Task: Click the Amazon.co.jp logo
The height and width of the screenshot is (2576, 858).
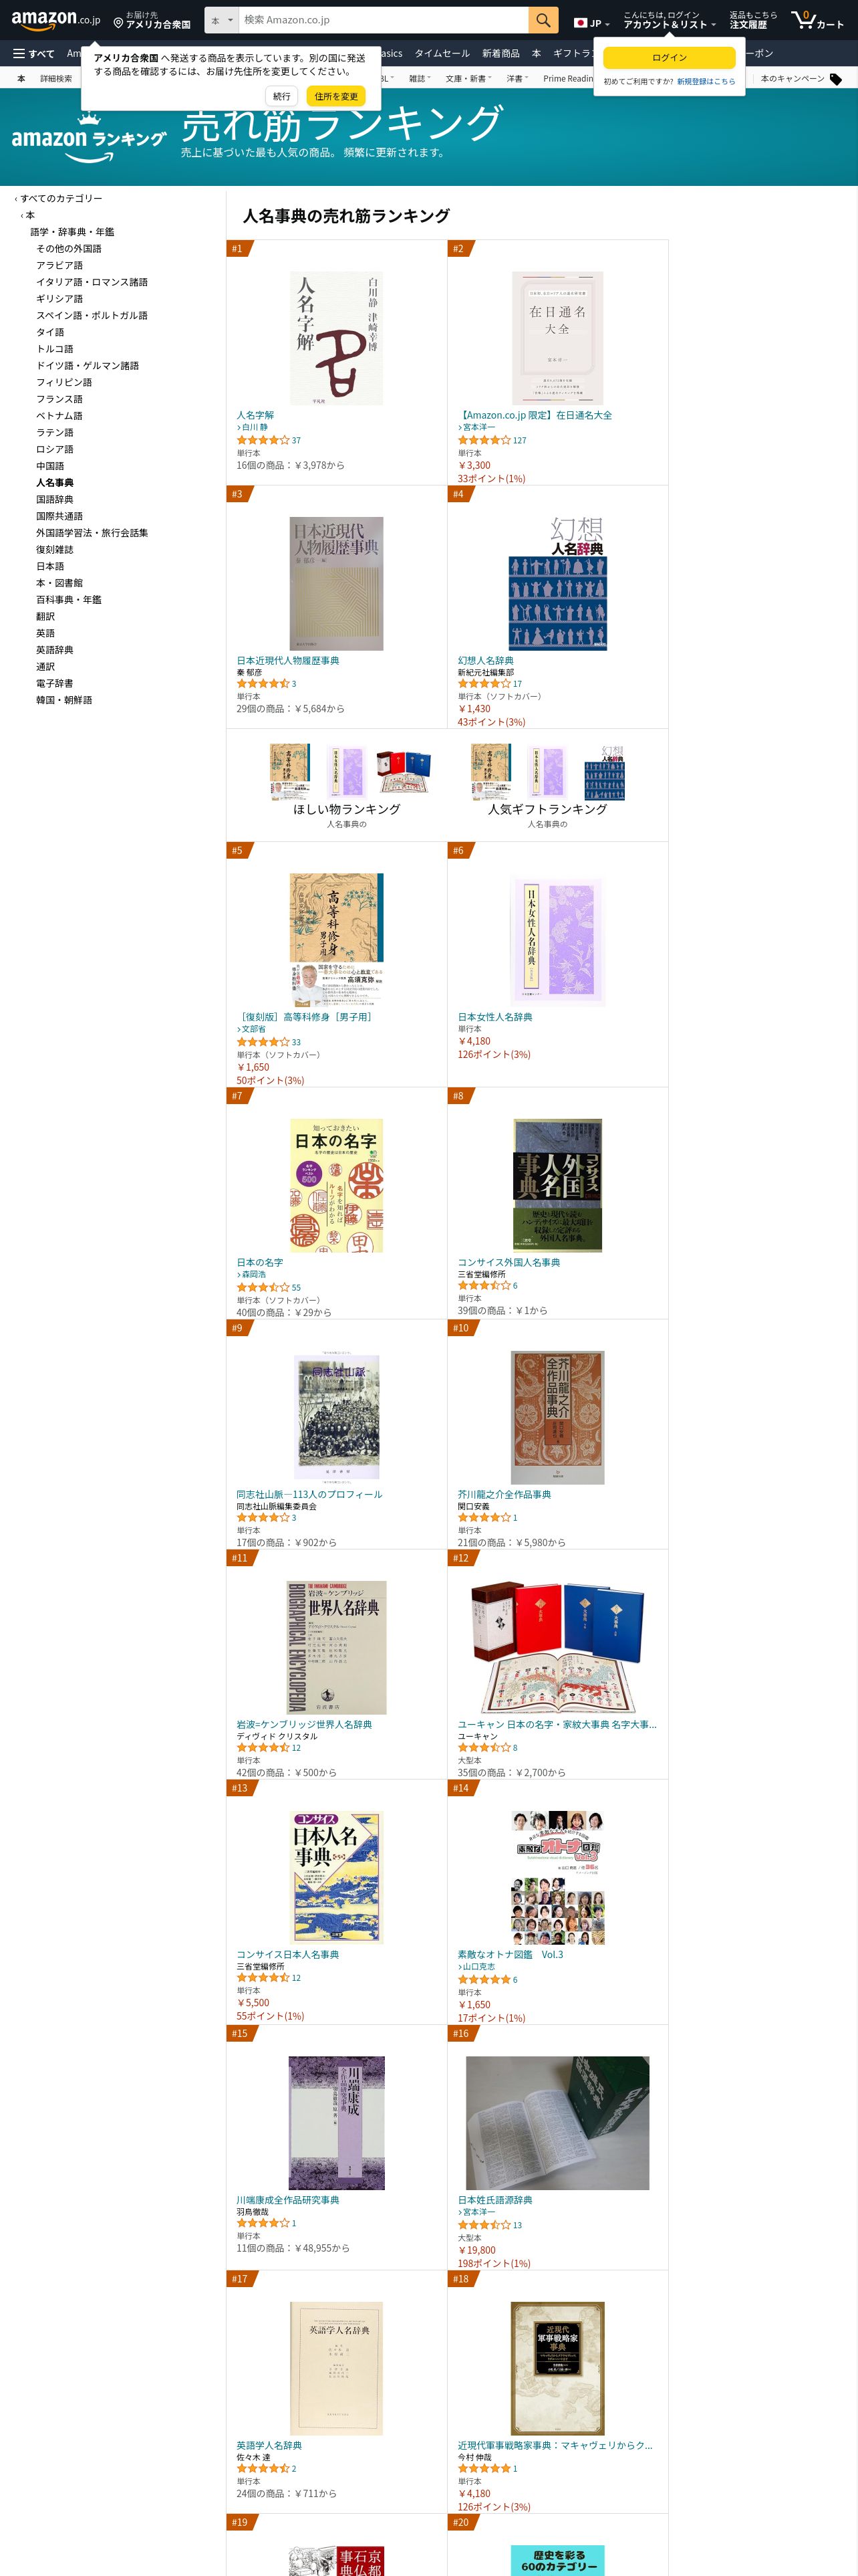Action: [56, 20]
